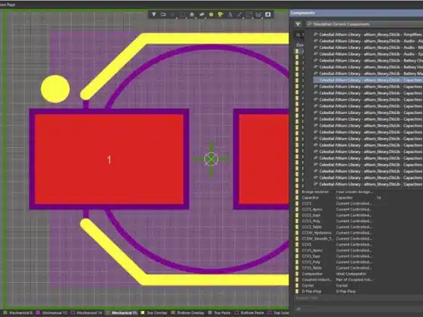
Task: Open the Selection Filter tool in the active bar
Action: pyautogui.click(x=154, y=14)
